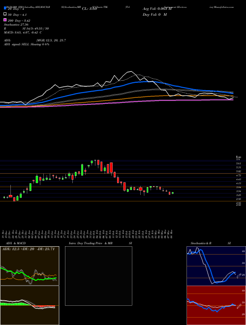Open the blue Stochastics chart panel
The height and width of the screenshot is (325, 246).
tap(216, 266)
